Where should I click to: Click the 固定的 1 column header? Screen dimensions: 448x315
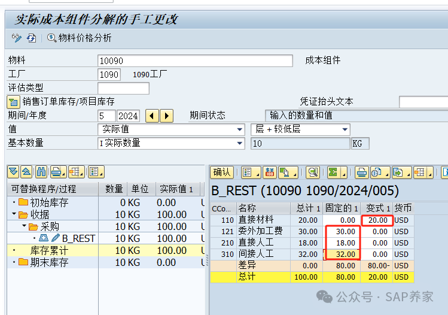pos(342,208)
